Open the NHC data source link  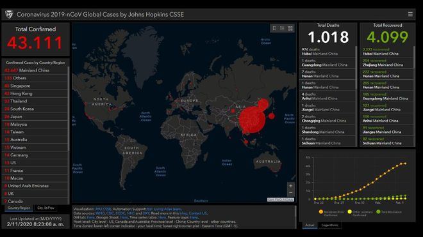click(x=131, y=213)
